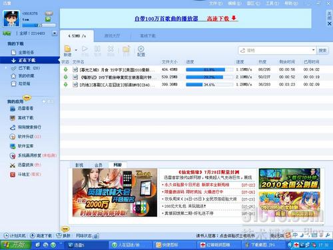Click the delete (X) toolbar icon

point(111,51)
